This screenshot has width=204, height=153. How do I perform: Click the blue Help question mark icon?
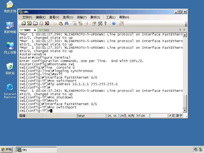click(114, 23)
